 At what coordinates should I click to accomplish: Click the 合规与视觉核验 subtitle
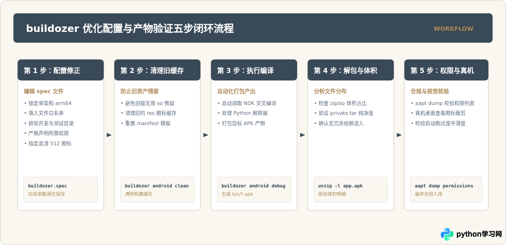[430, 91]
